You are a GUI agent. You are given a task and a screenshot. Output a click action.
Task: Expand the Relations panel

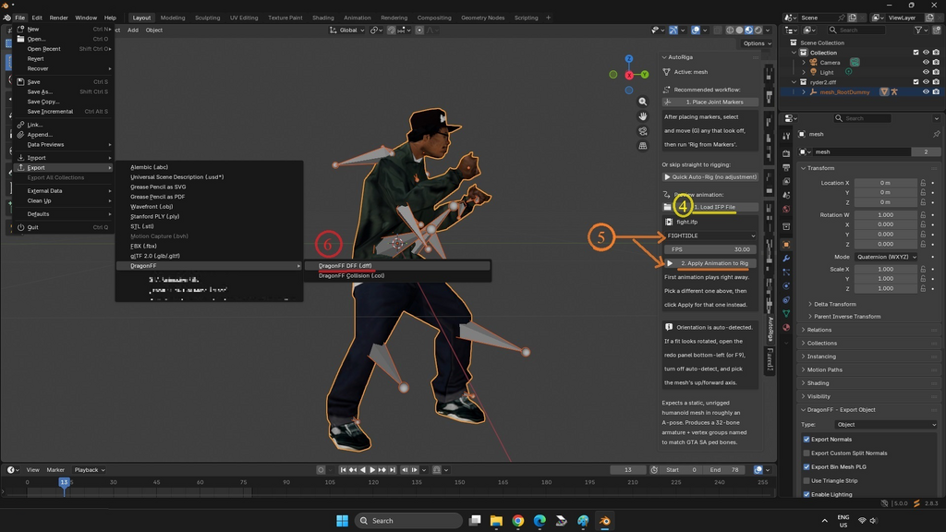[x=819, y=330]
